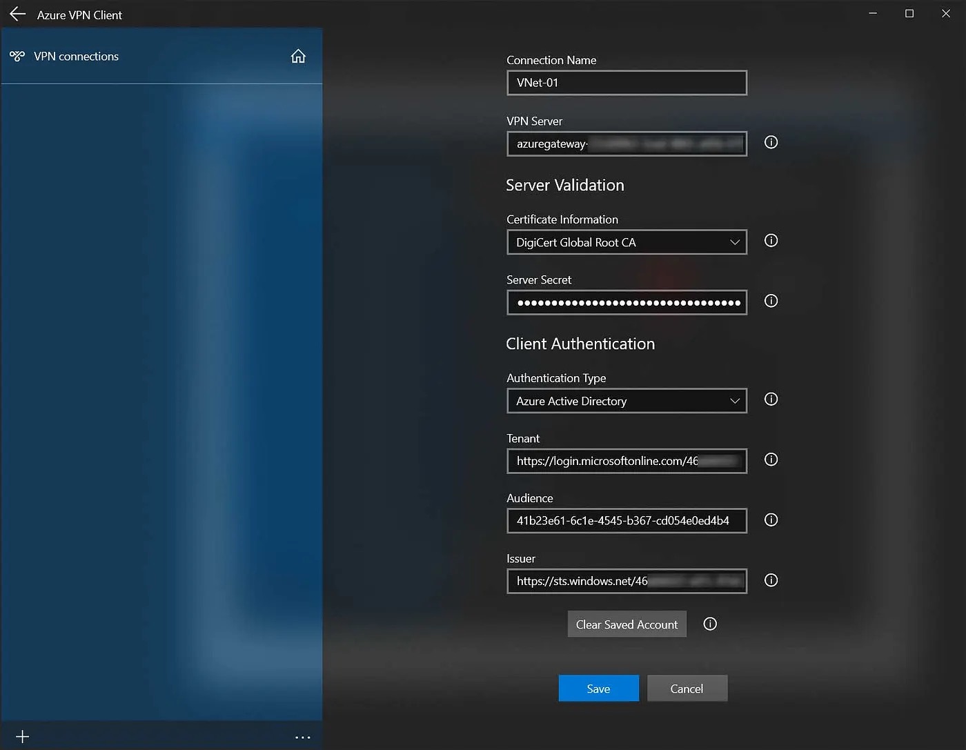Minimize the Azure VPN Client window
966x750 pixels.
point(873,14)
